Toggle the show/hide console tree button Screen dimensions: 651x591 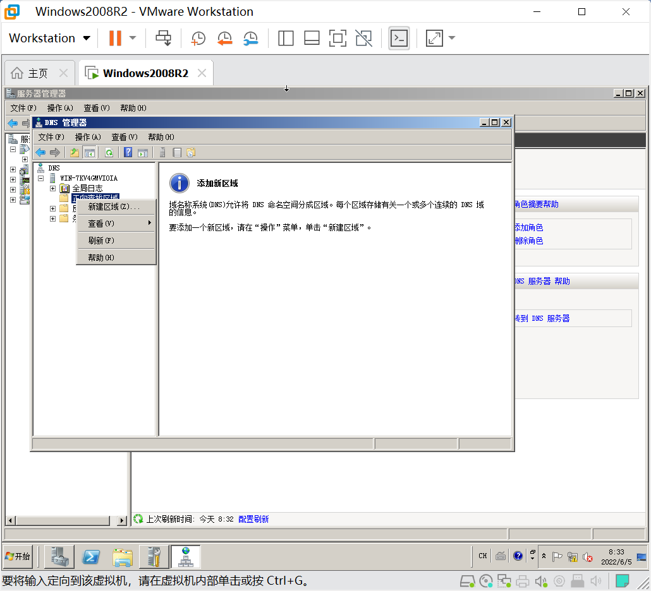89,153
